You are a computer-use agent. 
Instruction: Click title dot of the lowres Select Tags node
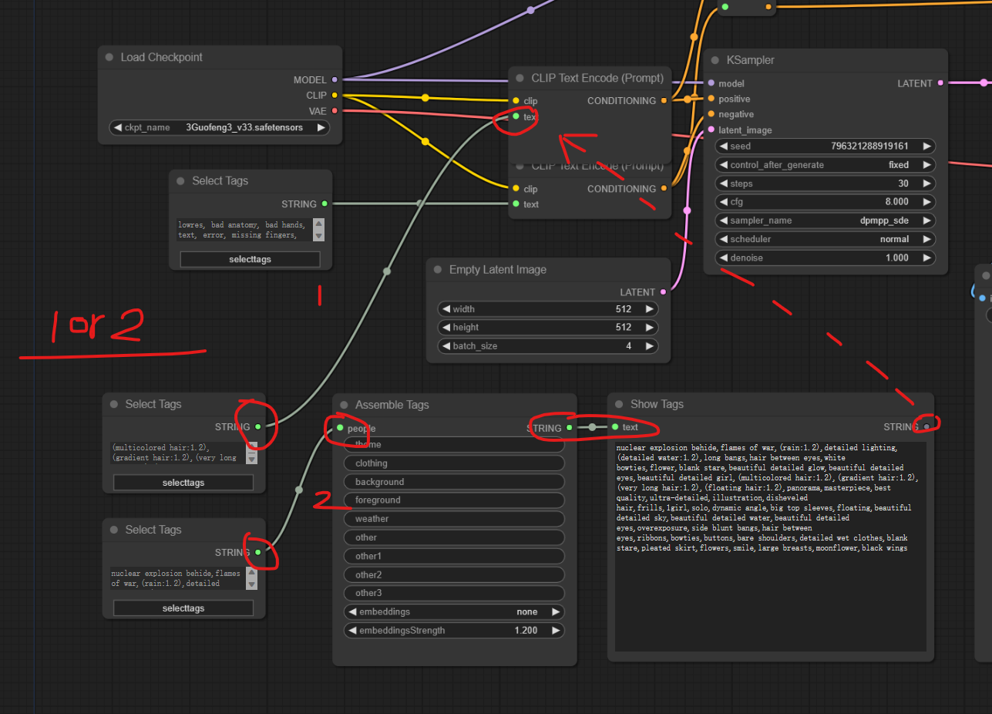(181, 181)
